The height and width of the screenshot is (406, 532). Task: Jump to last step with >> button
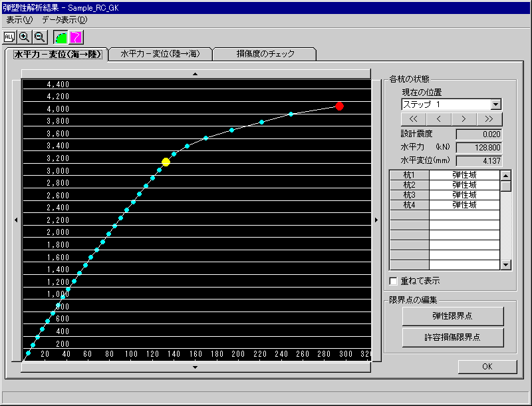tap(490, 119)
